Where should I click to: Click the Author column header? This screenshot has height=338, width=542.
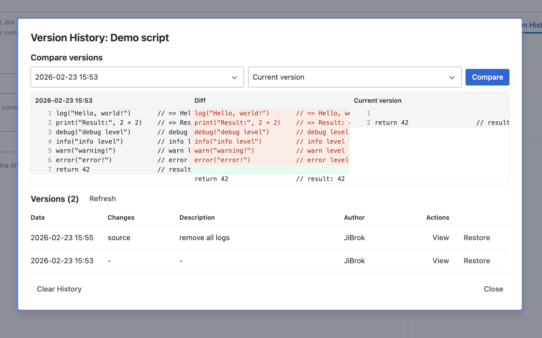pyautogui.click(x=354, y=217)
